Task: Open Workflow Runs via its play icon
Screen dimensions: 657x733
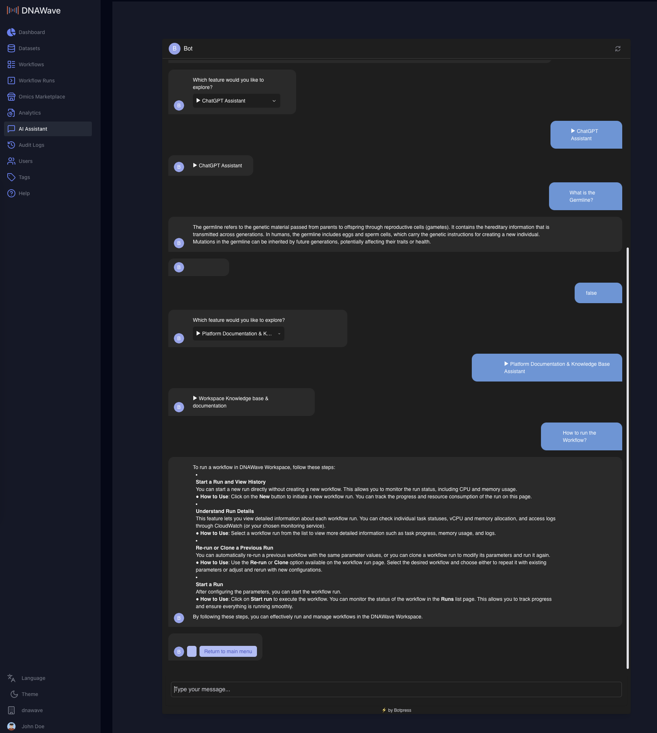Action: click(11, 80)
